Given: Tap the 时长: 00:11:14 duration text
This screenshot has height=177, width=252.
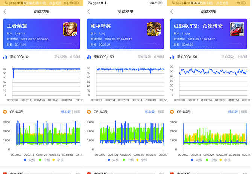Looking at the screenshot, I should [16, 45].
